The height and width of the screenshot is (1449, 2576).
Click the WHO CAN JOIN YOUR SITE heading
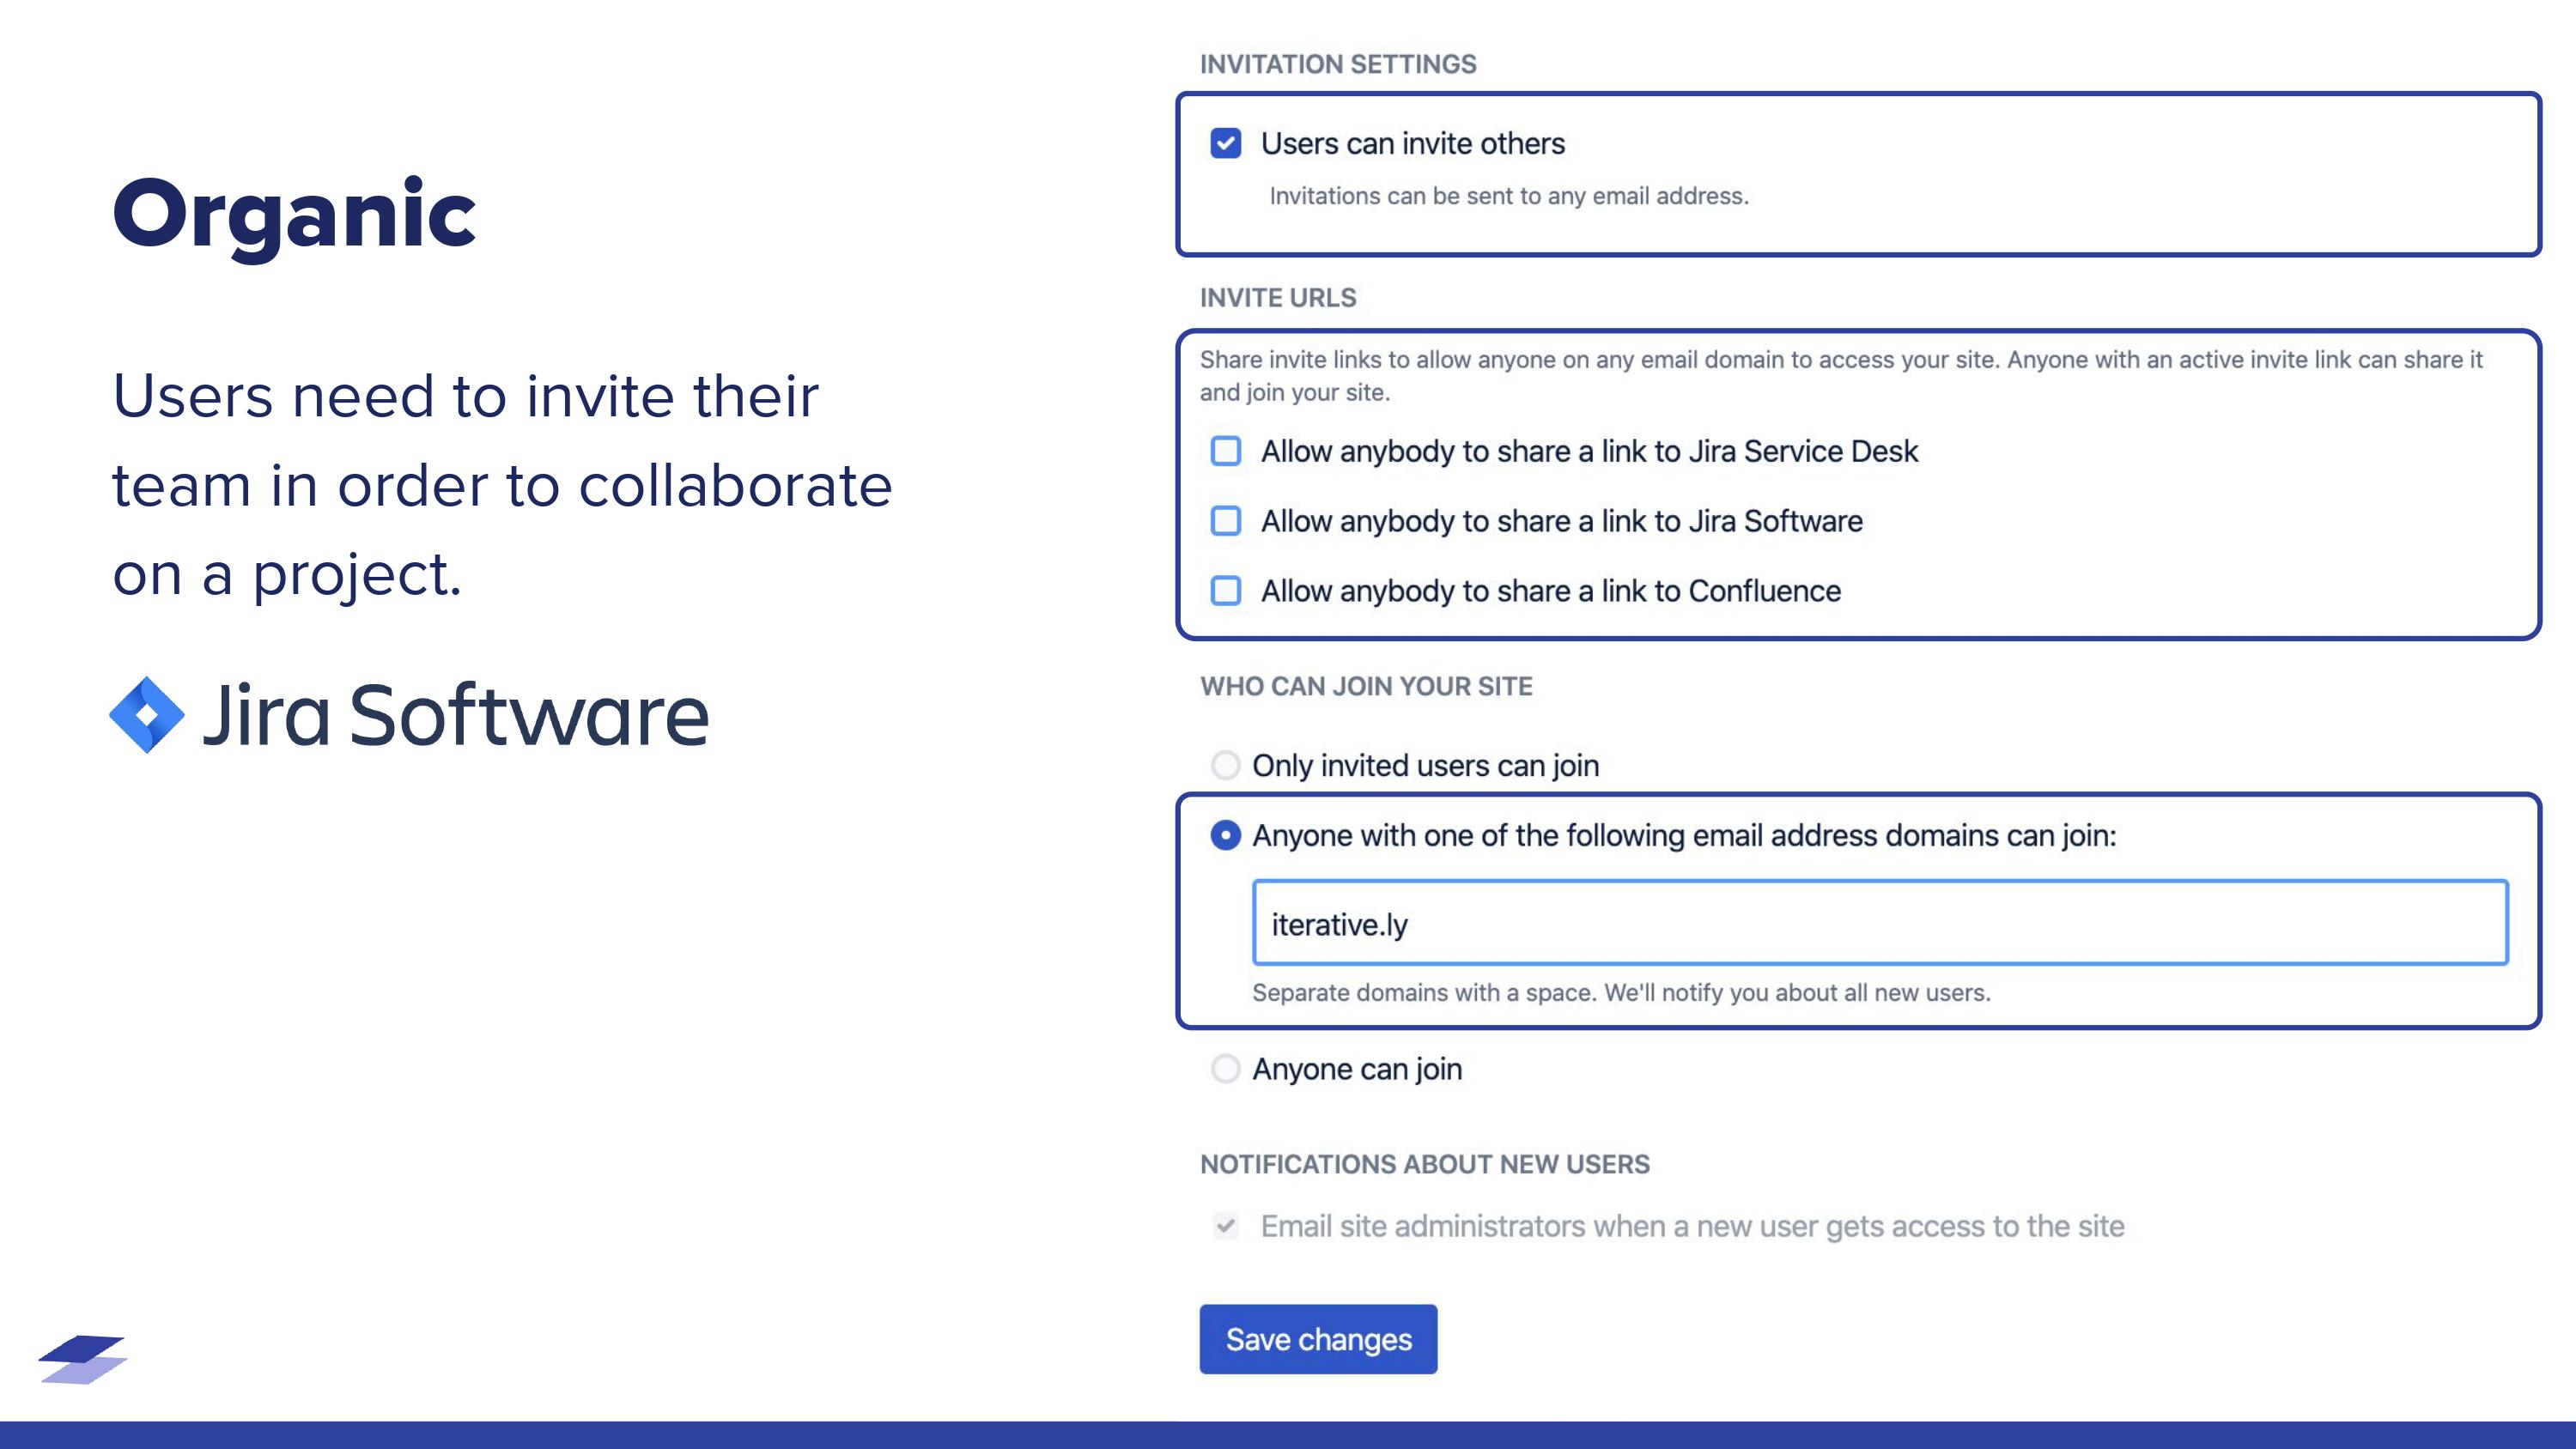1366,686
